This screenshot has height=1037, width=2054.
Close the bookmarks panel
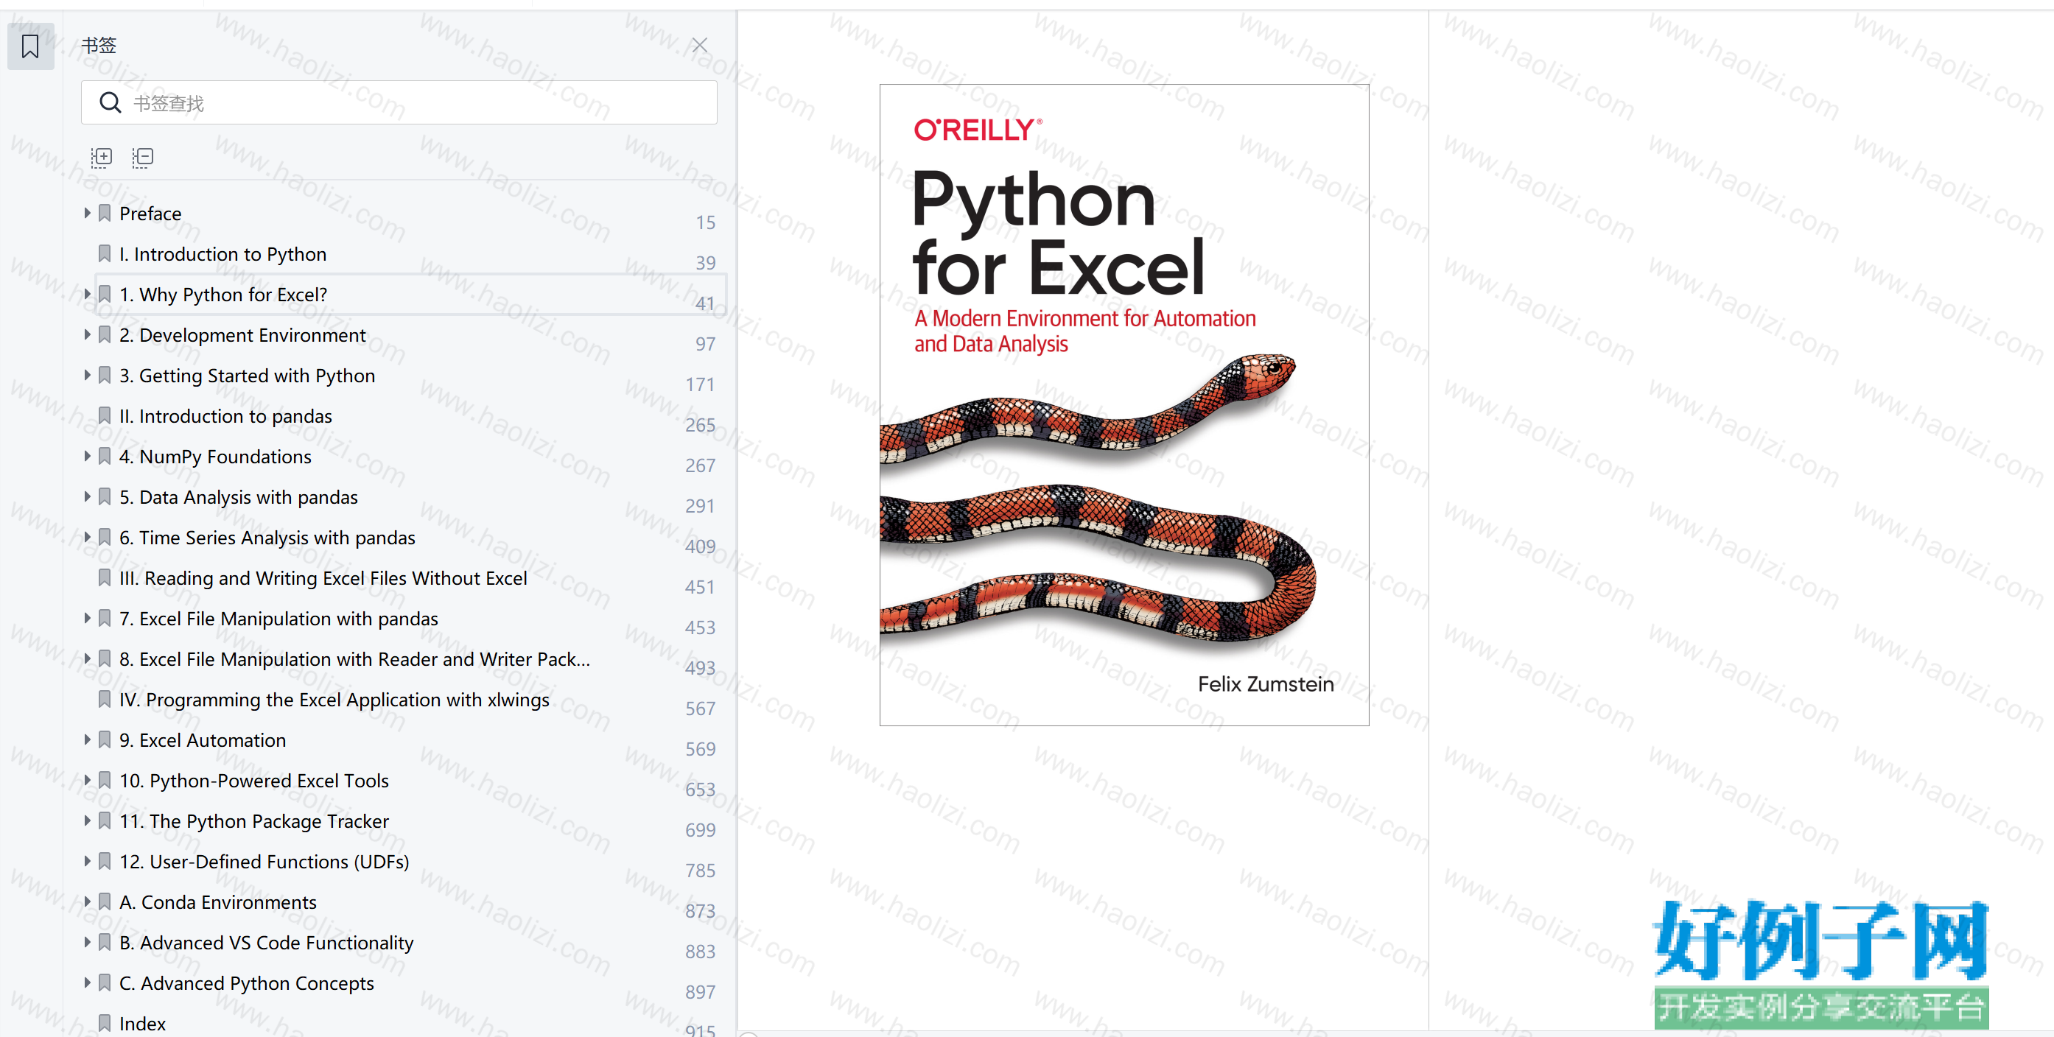[x=699, y=46]
